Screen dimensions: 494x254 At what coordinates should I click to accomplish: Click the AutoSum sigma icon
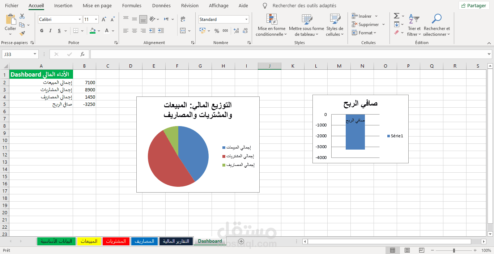[x=397, y=16]
